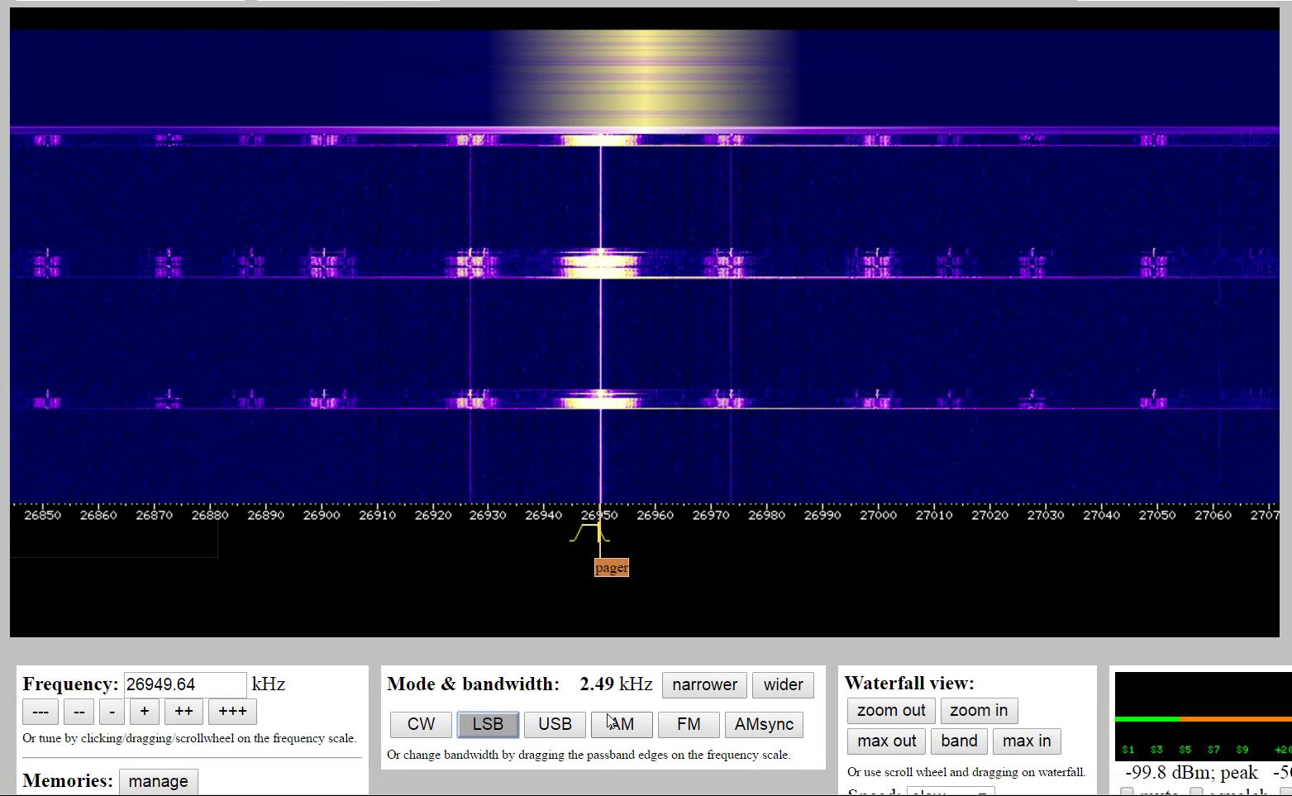This screenshot has width=1292, height=796.
Task: Click 27060 on the frequency scale
Action: point(1213,515)
